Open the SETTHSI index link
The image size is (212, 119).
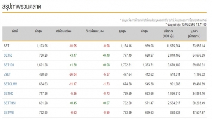(9, 103)
